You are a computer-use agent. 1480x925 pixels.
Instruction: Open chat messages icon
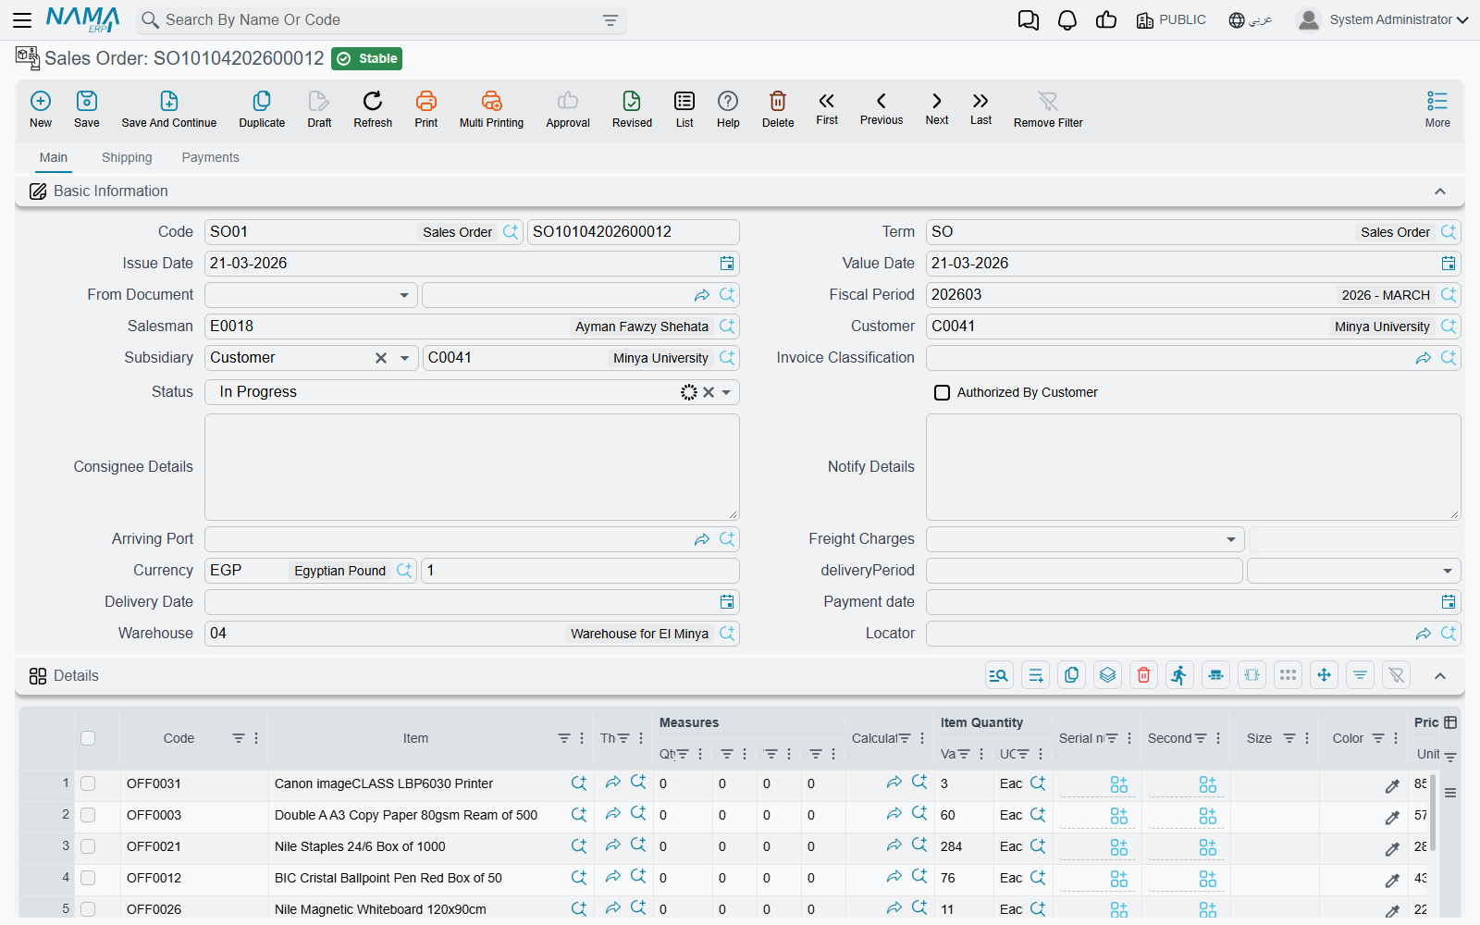point(1029,19)
